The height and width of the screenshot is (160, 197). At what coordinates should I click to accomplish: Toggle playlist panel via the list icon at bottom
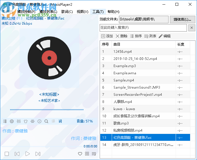click(94, 154)
